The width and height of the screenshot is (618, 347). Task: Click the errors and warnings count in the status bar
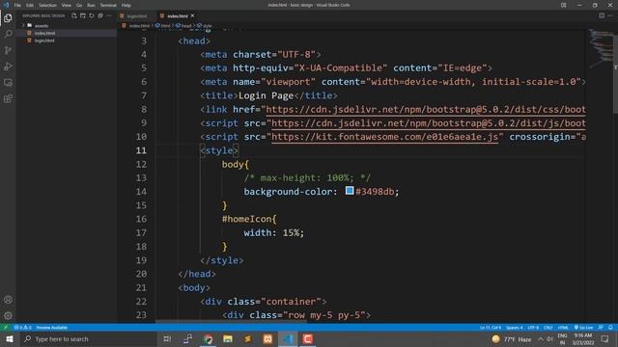click(22, 328)
